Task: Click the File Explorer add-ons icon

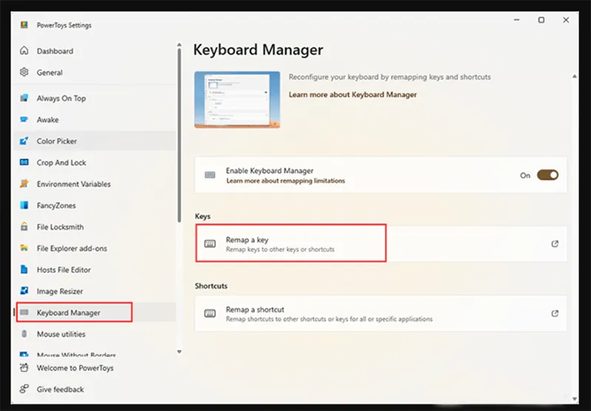Action: 24,249
